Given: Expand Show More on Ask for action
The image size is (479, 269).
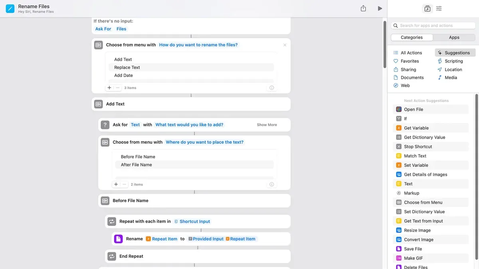Looking at the screenshot, I should (267, 125).
